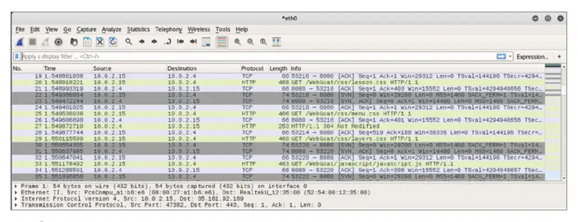Select packet 31 SYN, ACK row

[279, 151]
